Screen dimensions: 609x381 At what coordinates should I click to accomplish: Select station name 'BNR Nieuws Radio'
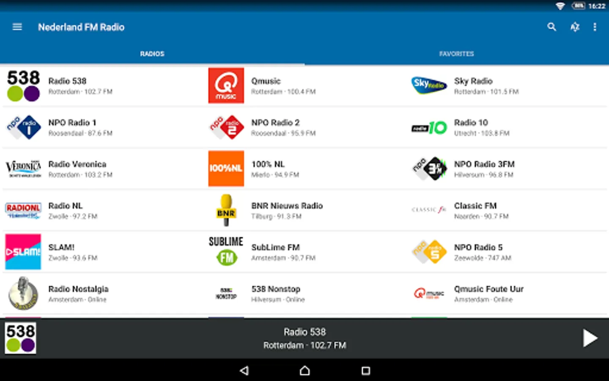tap(287, 206)
